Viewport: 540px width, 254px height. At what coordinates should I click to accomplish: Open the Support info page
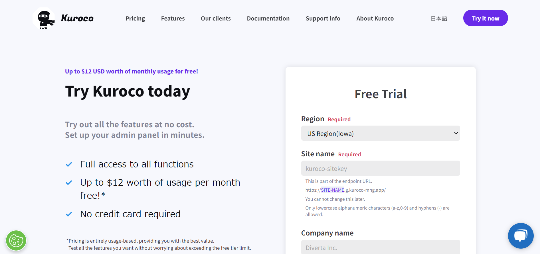(323, 18)
